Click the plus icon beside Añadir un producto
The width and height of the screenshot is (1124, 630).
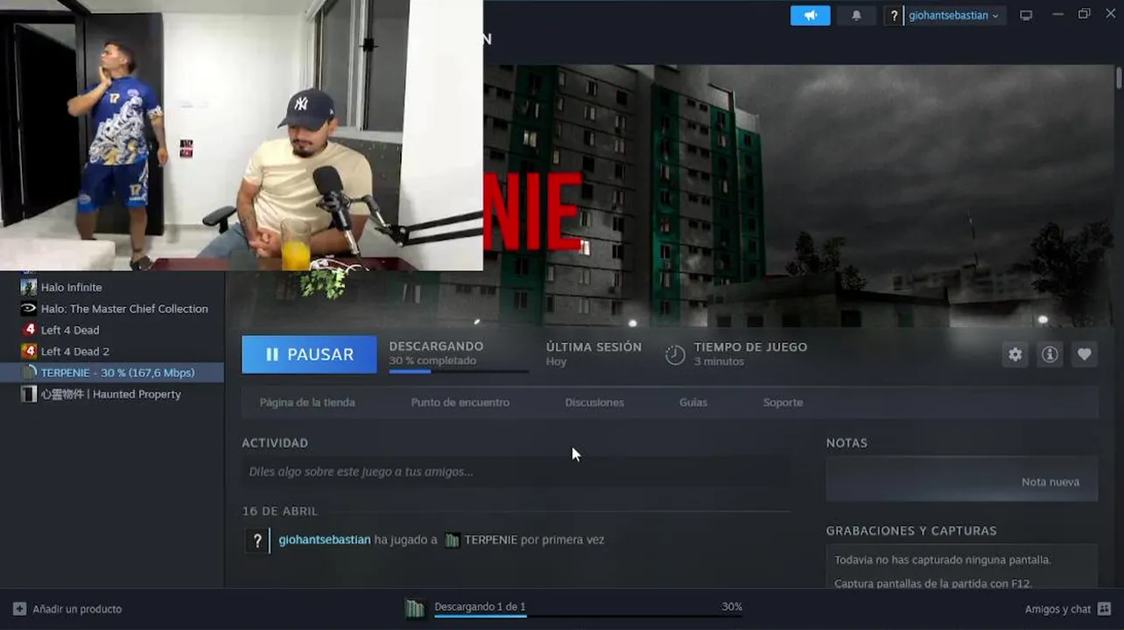19,609
